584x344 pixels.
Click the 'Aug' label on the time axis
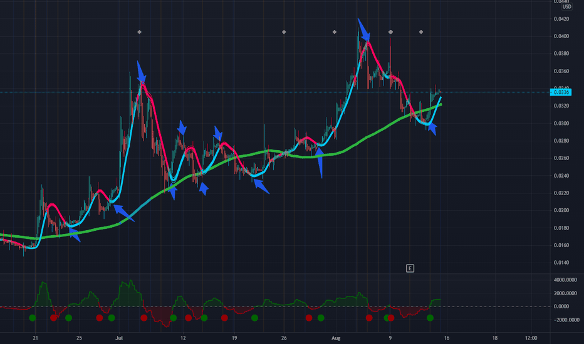336,338
